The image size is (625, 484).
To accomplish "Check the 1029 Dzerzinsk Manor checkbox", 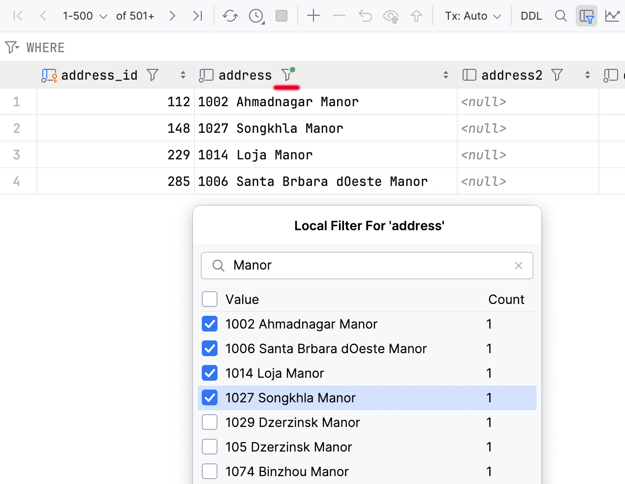I will tap(210, 423).
